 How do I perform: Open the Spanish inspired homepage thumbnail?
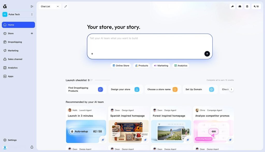tap(128, 131)
